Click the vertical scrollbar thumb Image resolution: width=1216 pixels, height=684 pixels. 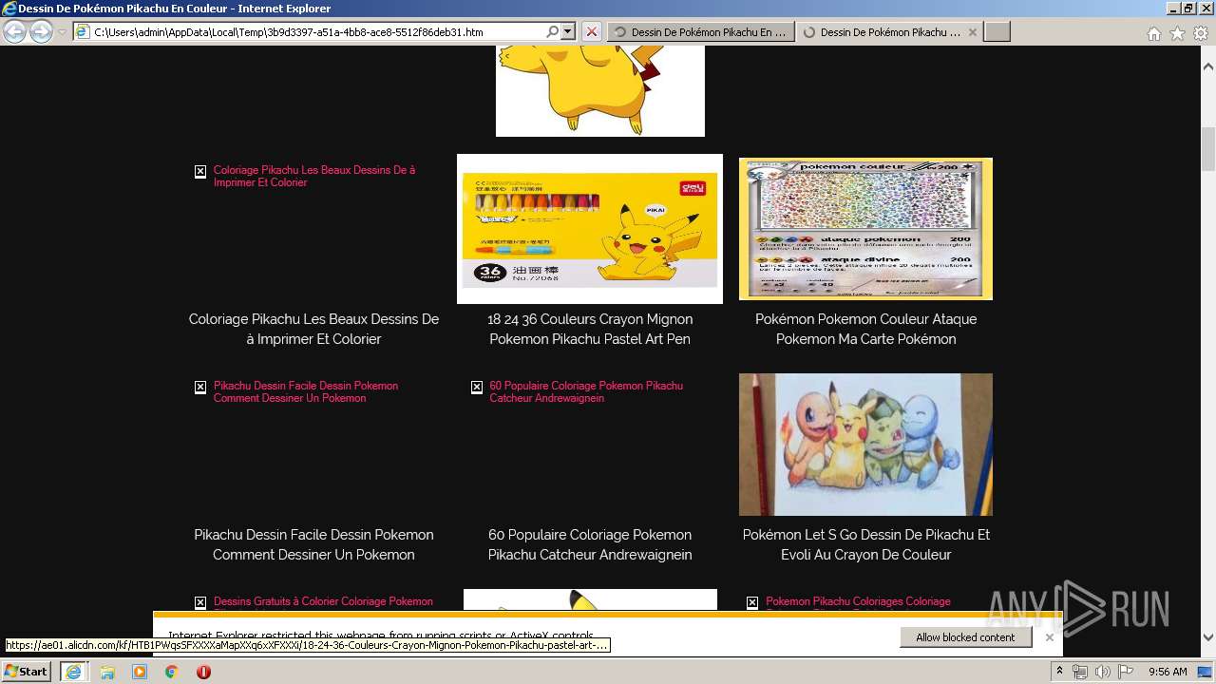click(x=1208, y=147)
